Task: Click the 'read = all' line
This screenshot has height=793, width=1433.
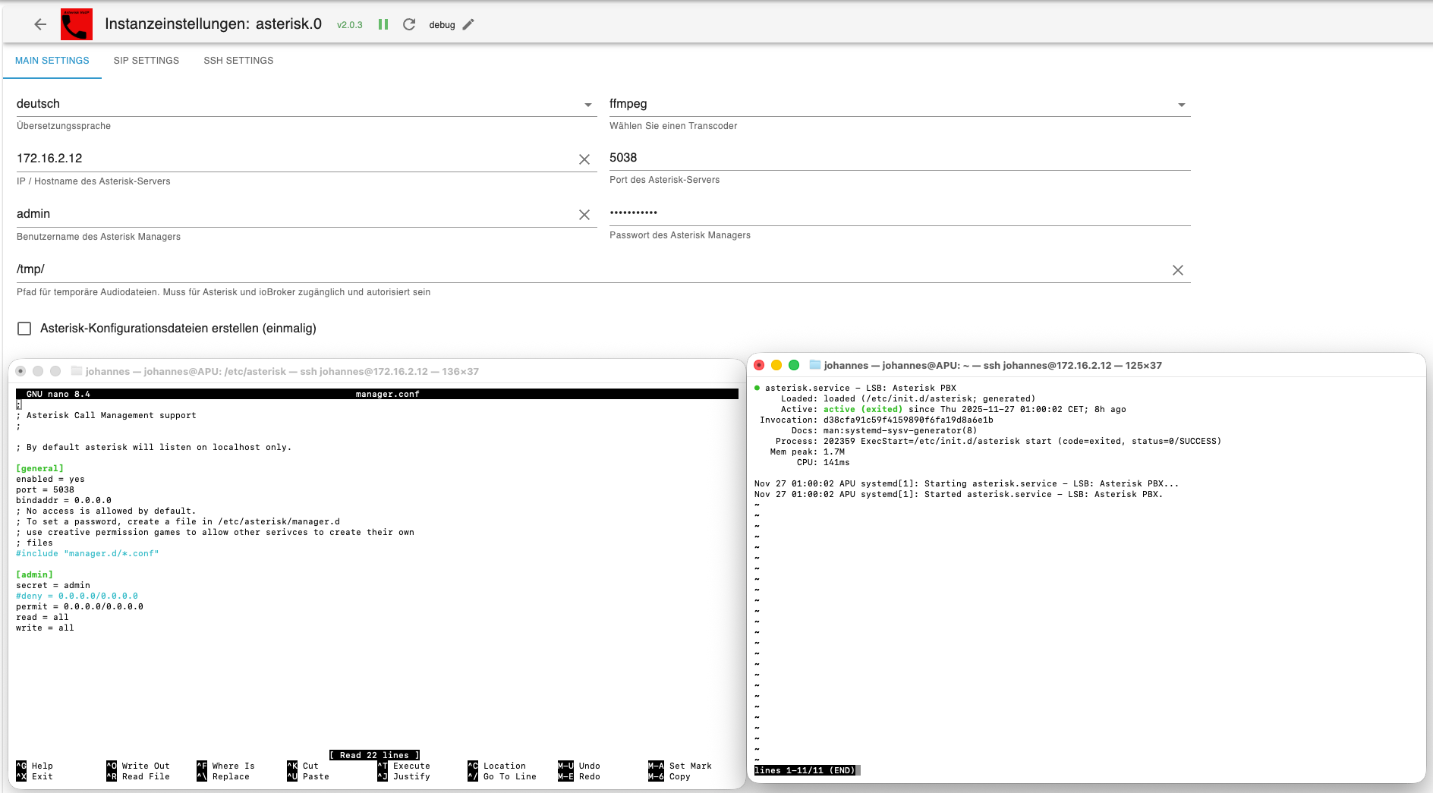Action: [43, 617]
